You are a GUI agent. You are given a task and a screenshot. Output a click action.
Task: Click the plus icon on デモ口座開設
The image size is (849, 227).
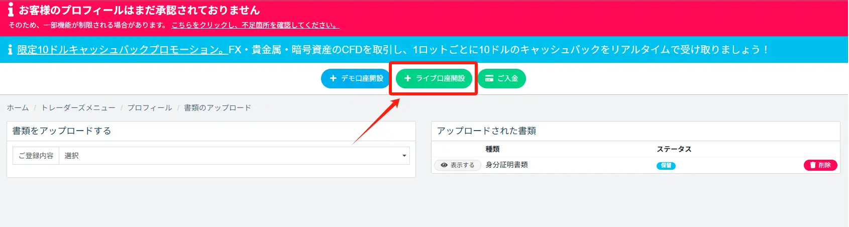click(333, 78)
